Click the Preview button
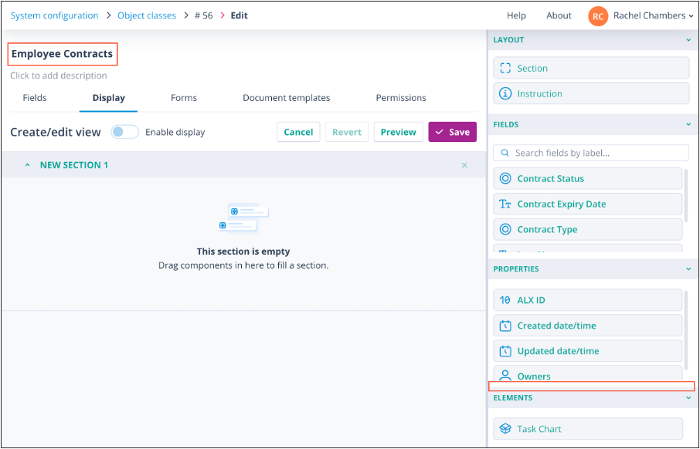The width and height of the screenshot is (700, 449). point(398,132)
